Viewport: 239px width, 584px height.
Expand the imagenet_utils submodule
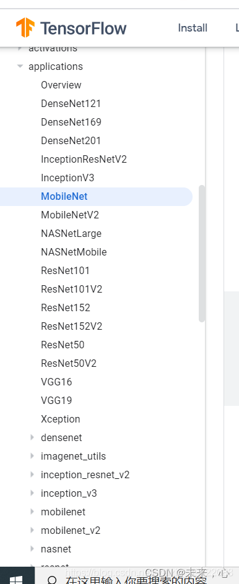click(32, 457)
